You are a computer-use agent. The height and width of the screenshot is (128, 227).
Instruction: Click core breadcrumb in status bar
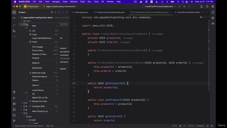[50, 126]
